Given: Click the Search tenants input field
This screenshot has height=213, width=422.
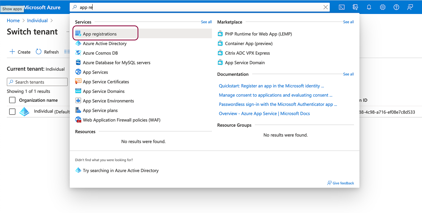Looking at the screenshot, I should click(x=37, y=82).
